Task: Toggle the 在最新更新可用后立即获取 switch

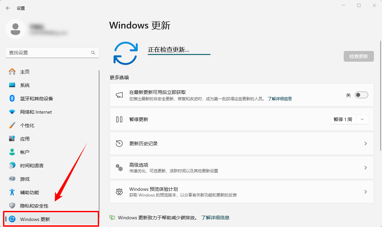Action: coord(361,95)
